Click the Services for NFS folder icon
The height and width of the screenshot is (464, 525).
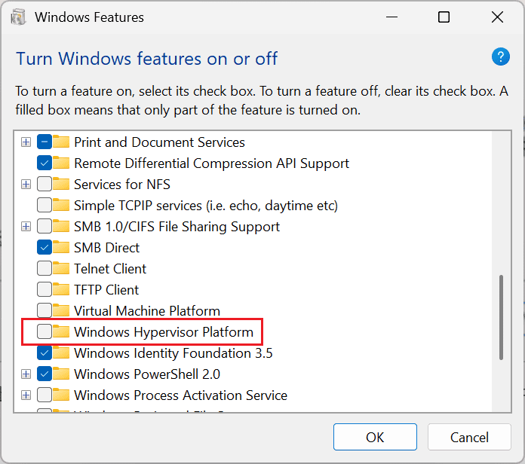[61, 184]
